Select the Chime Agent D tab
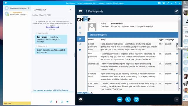This screenshot has width=188, height=106. (83, 92)
